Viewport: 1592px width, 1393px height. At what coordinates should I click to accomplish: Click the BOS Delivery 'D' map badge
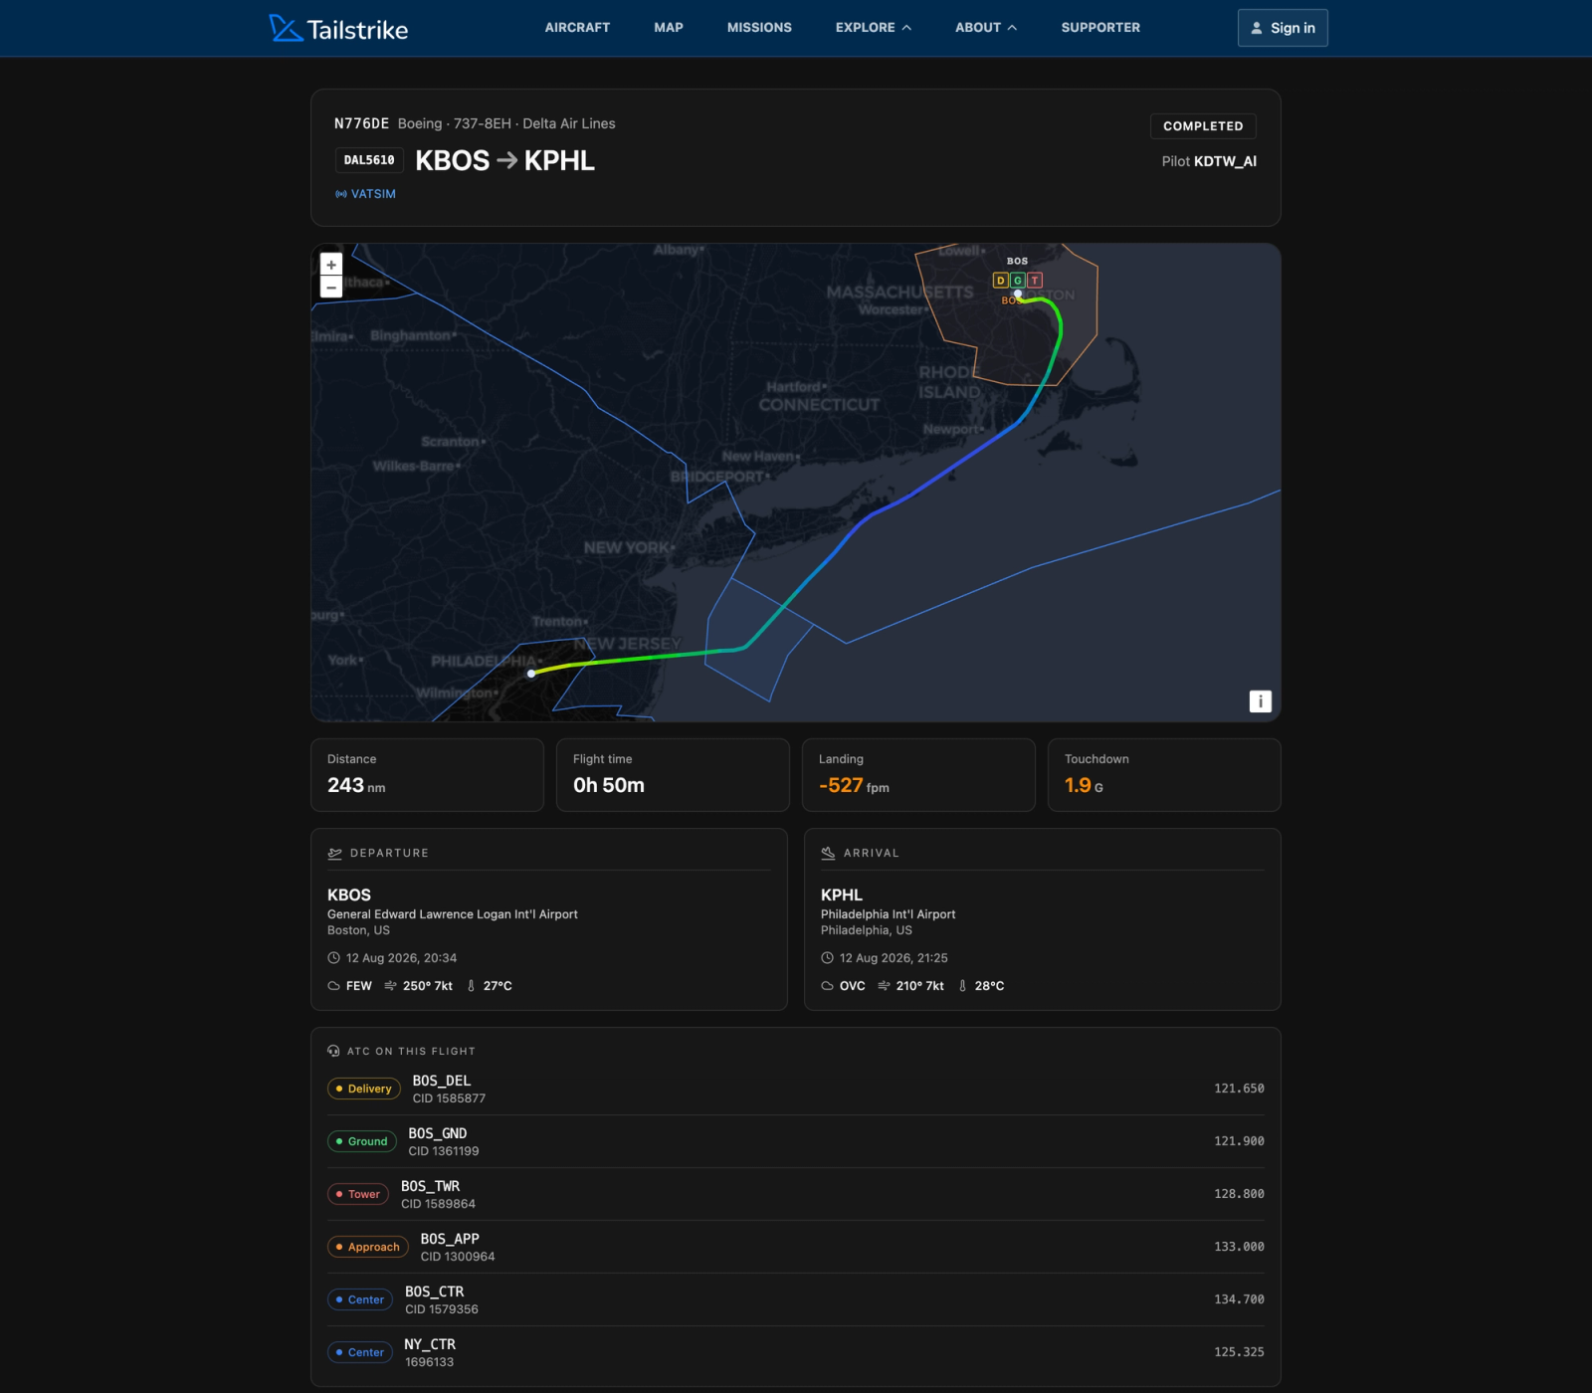tap(1001, 281)
